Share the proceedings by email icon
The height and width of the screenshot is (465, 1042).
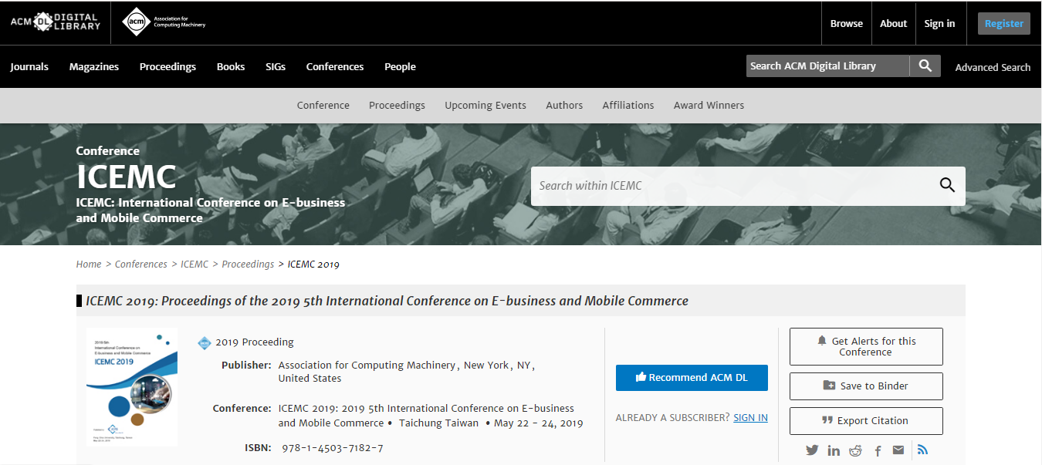tap(898, 450)
